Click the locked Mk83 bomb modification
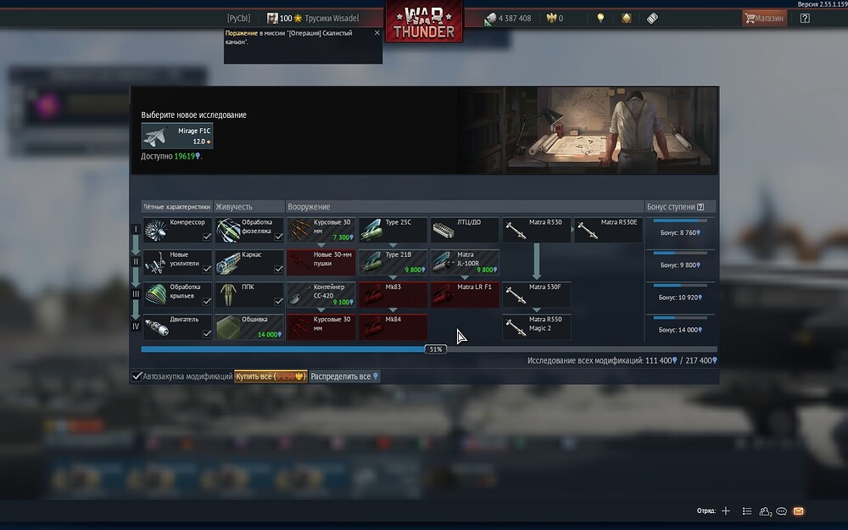This screenshot has width=848, height=530. point(393,295)
